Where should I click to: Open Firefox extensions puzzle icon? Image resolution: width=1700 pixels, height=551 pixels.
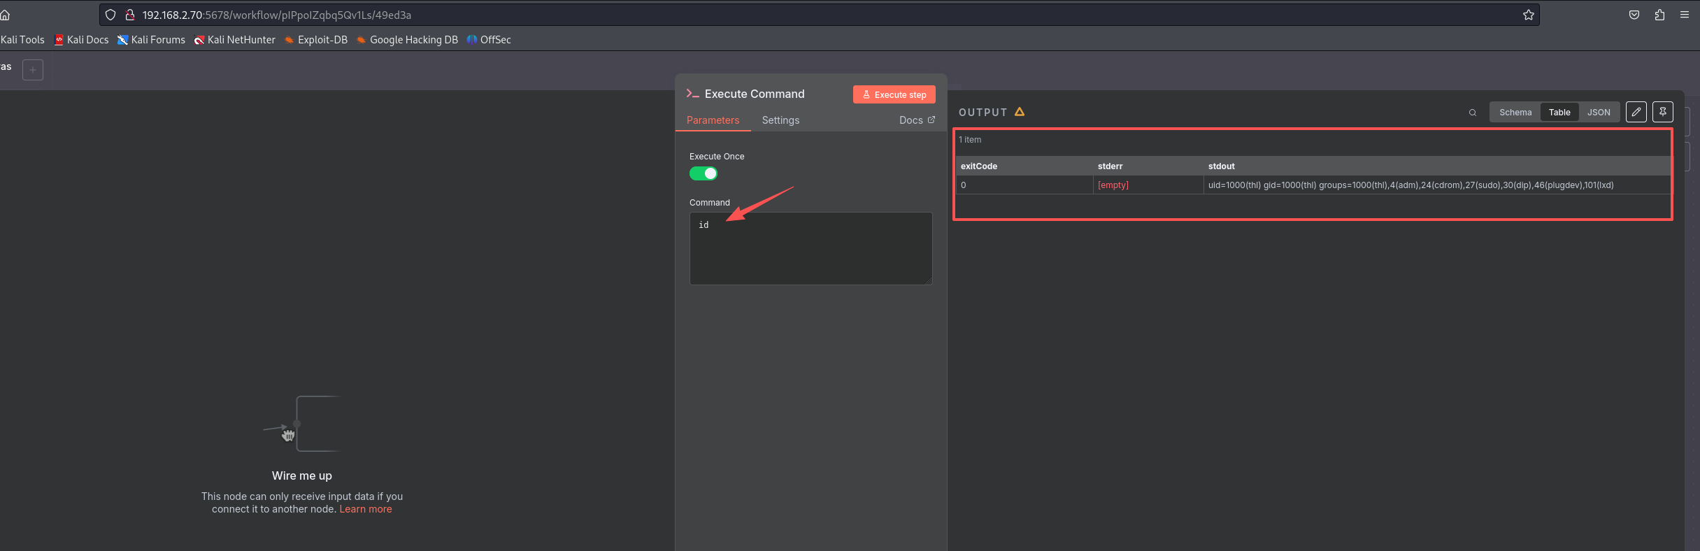tap(1659, 15)
